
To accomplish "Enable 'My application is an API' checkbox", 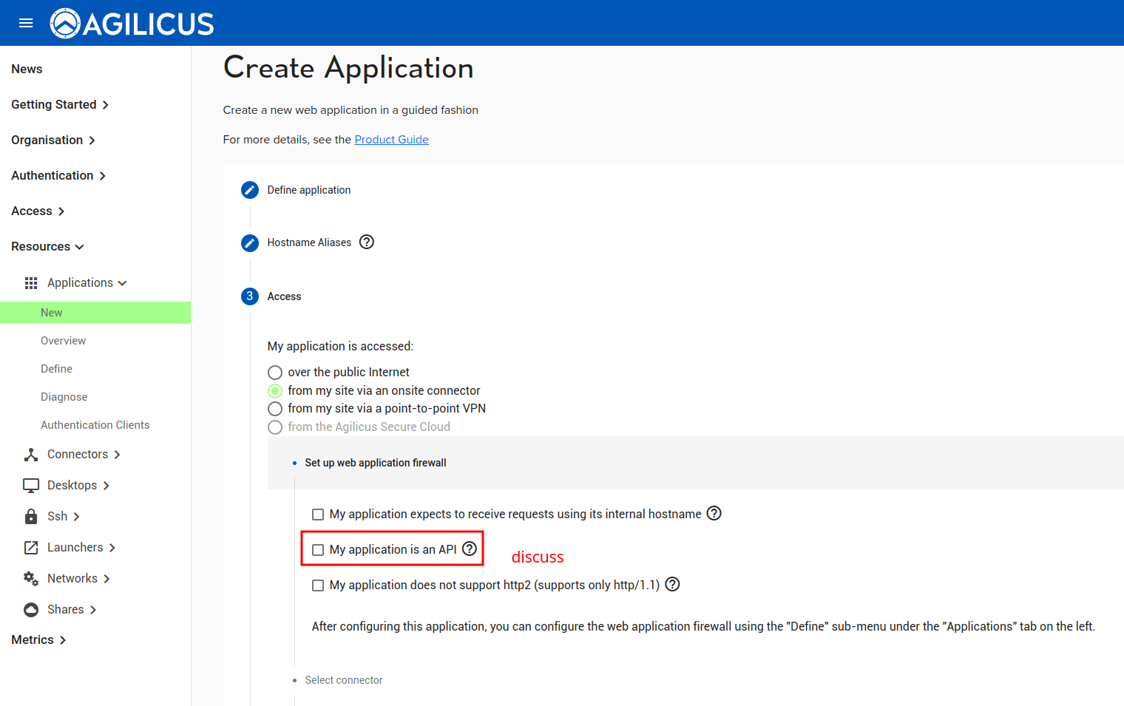I will click(318, 550).
